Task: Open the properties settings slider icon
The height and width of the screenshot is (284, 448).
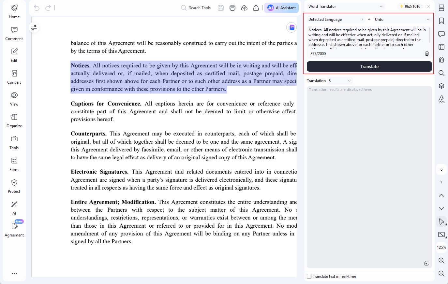Action: point(34,28)
